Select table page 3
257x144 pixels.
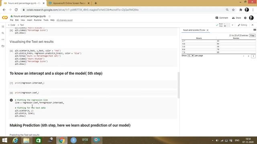[253, 56]
